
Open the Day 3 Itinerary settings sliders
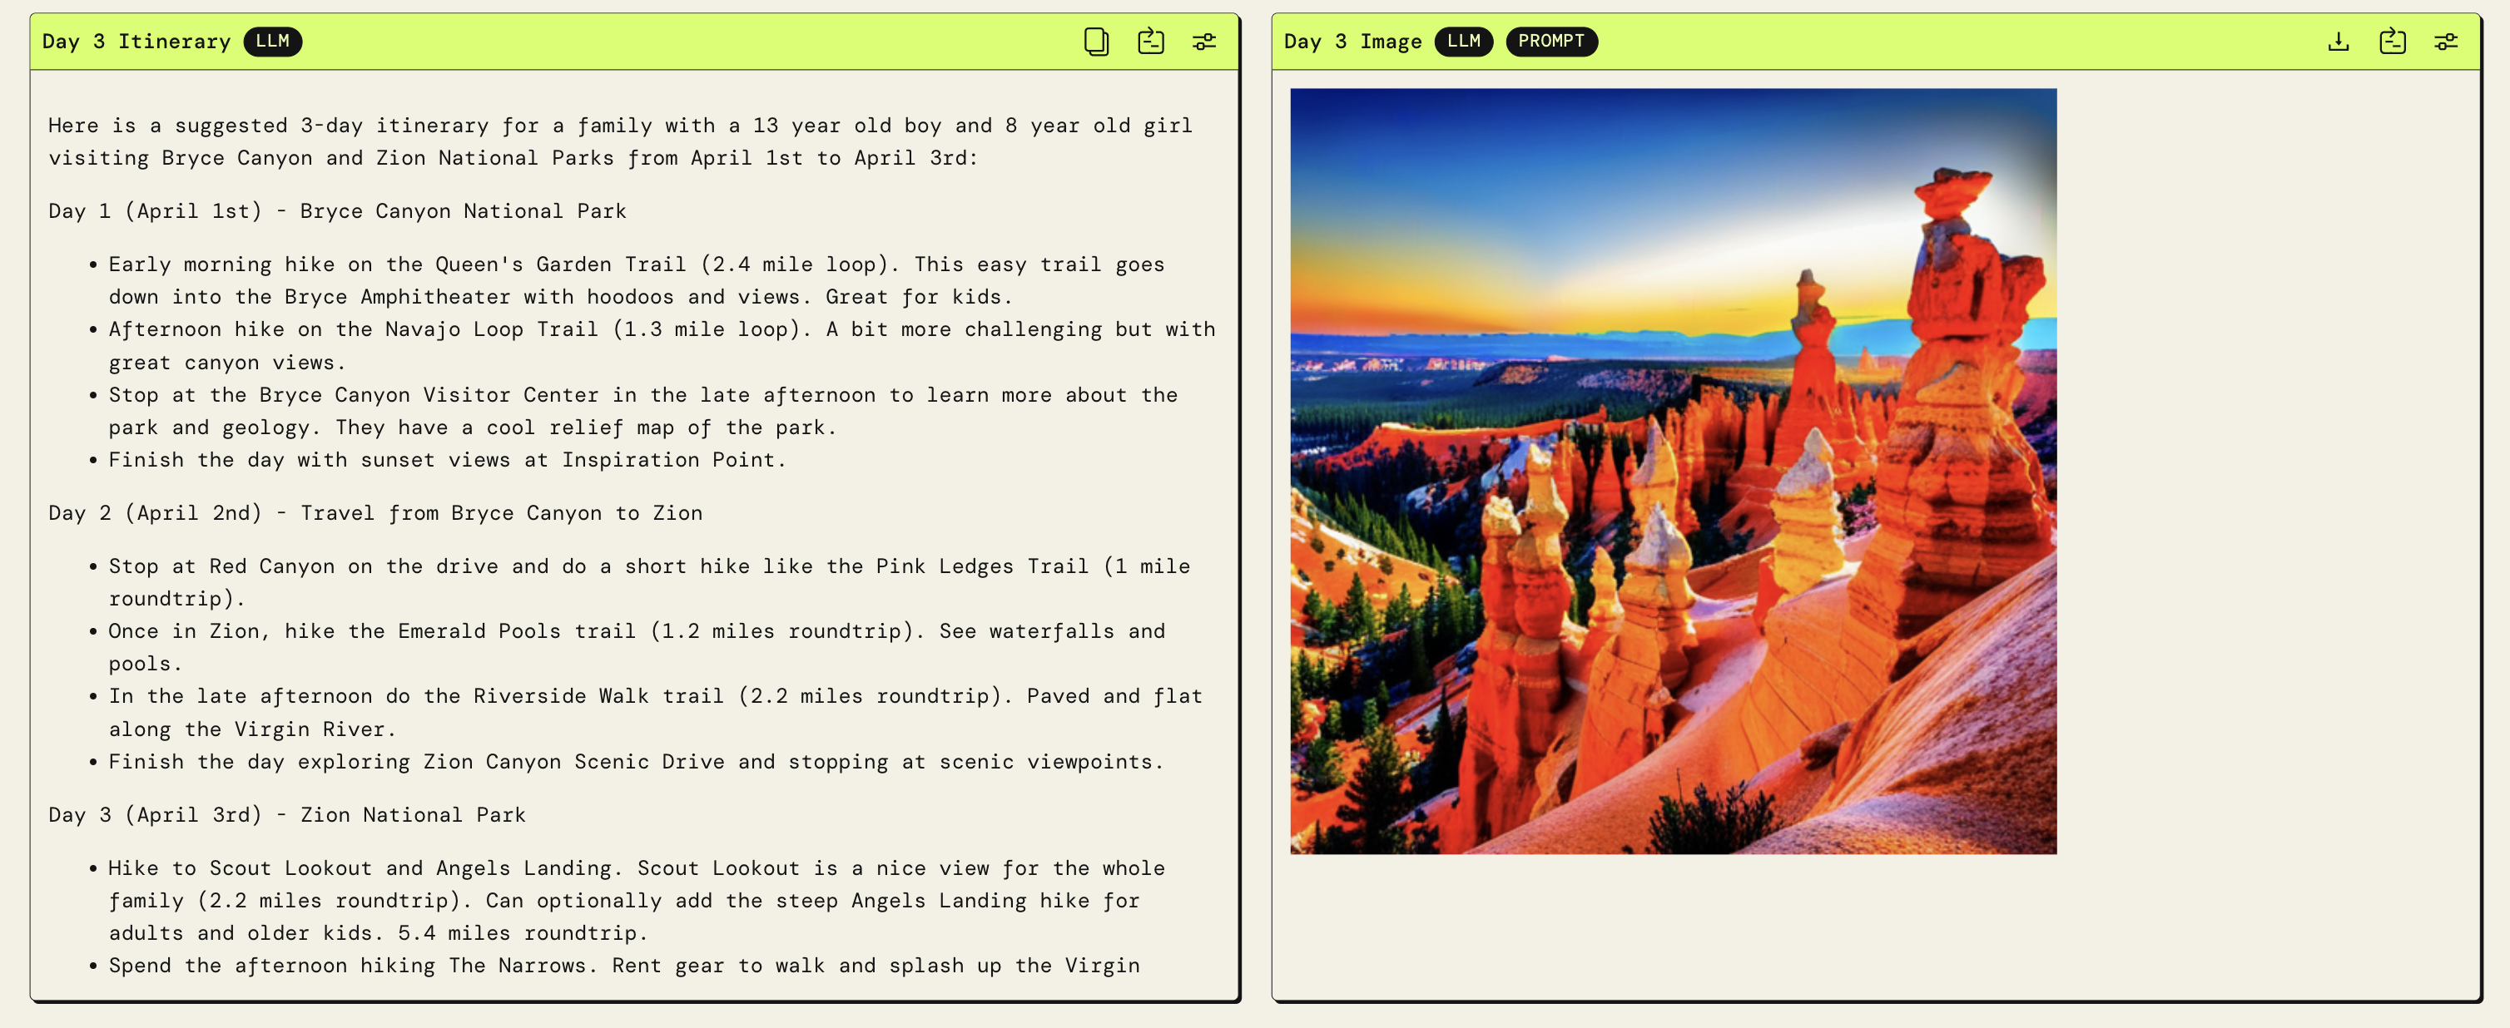coord(1204,41)
